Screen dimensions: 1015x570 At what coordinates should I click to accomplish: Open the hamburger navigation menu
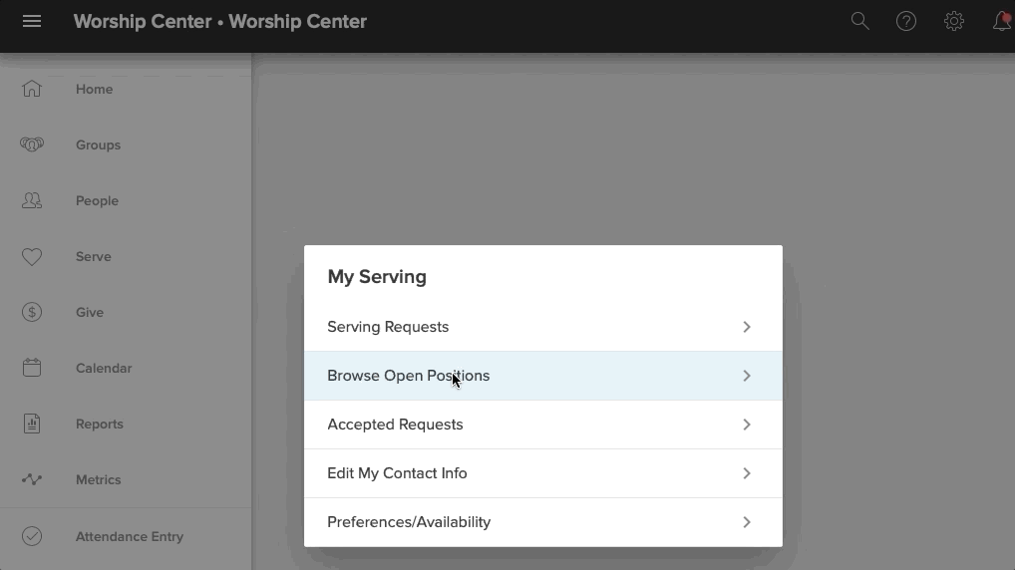point(32,21)
